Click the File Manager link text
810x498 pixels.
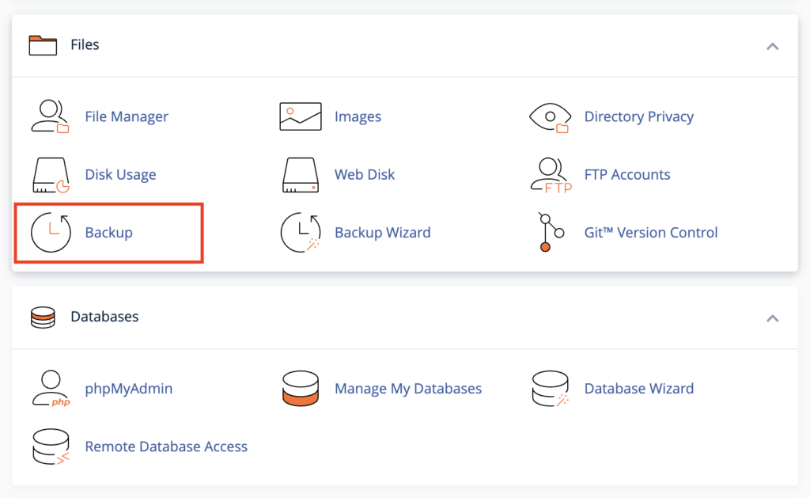(x=127, y=116)
